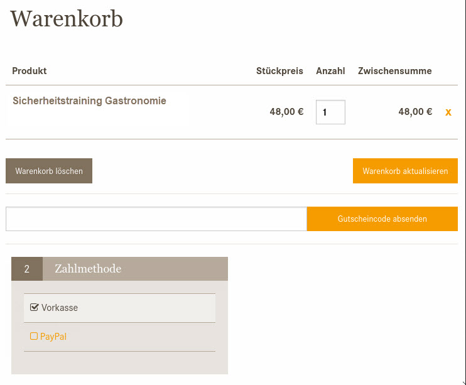Viewport: 466px width, 385px height.
Task: Click the Produkt column header
Action: coord(30,71)
